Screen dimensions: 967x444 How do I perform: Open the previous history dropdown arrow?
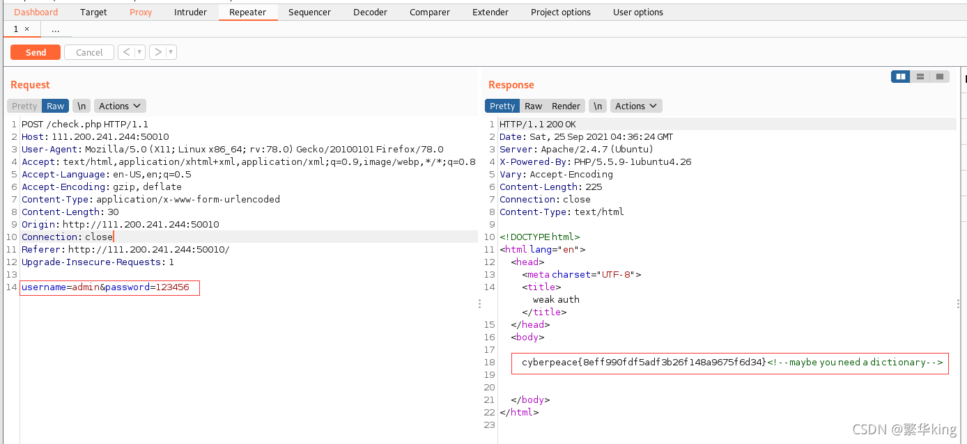(140, 52)
